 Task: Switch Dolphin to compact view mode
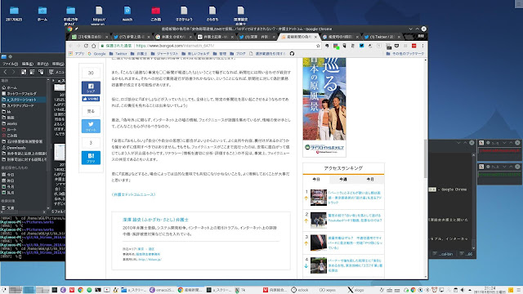point(33,72)
